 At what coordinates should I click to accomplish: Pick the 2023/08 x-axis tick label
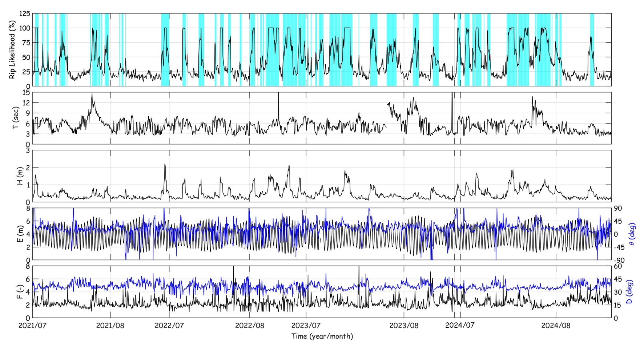pyautogui.click(x=404, y=326)
